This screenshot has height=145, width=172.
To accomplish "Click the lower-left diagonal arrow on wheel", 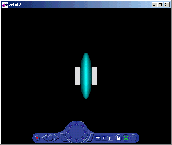I will click(x=70, y=138).
